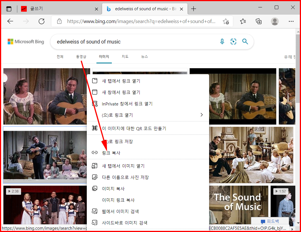Open the 2:38 video thumbnail
Screen dimensions: 301x232
tap(45, 205)
